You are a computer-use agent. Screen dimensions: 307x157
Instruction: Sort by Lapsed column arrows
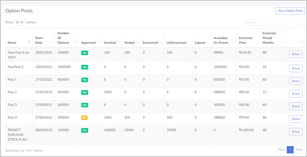208,43
